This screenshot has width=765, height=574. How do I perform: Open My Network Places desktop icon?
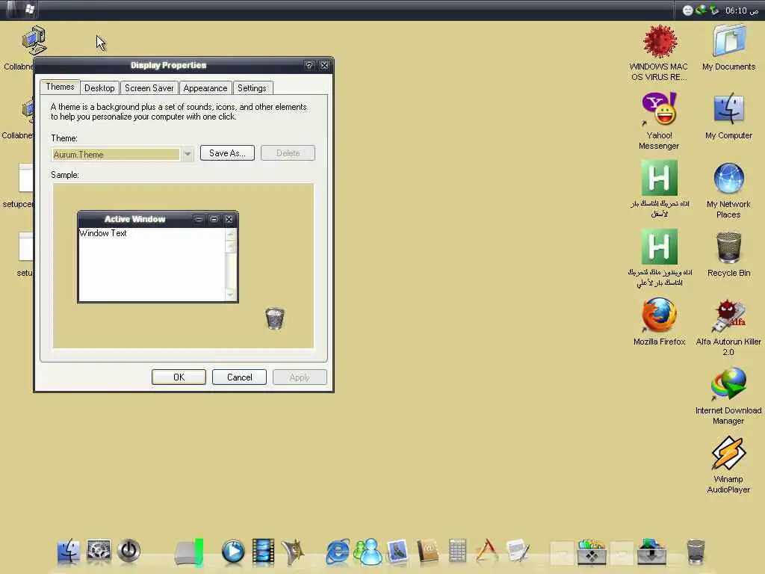(x=729, y=191)
